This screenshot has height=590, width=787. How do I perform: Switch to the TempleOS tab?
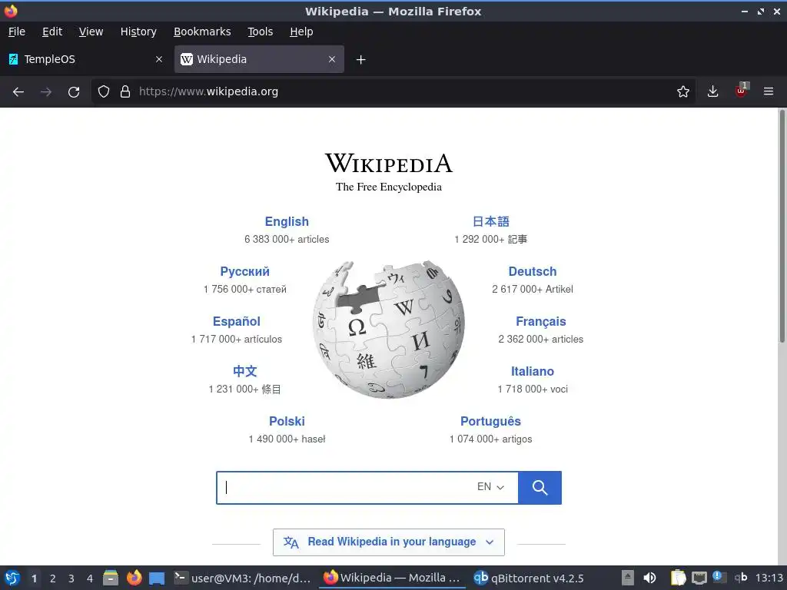tap(86, 59)
